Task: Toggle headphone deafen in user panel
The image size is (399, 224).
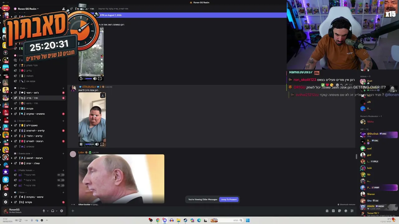Action: [x=52, y=211]
